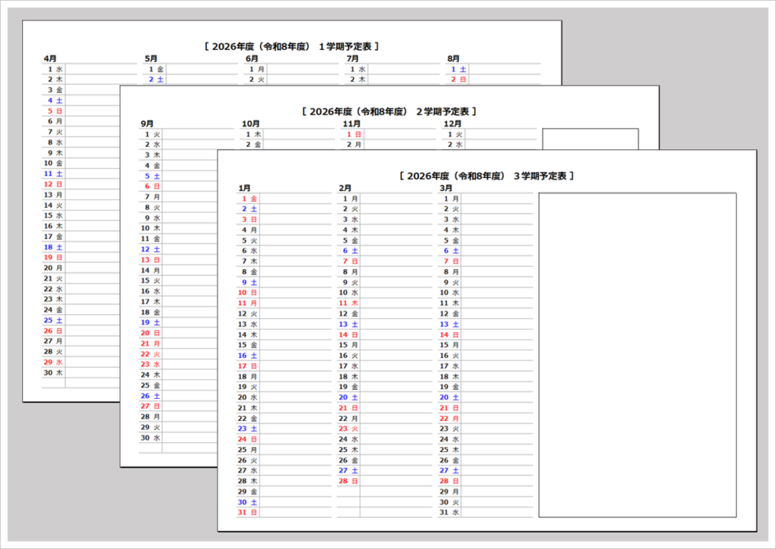Click the 3月 month header

click(446, 187)
